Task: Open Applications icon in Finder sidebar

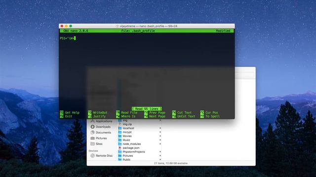Action: pyautogui.click(x=92, y=121)
